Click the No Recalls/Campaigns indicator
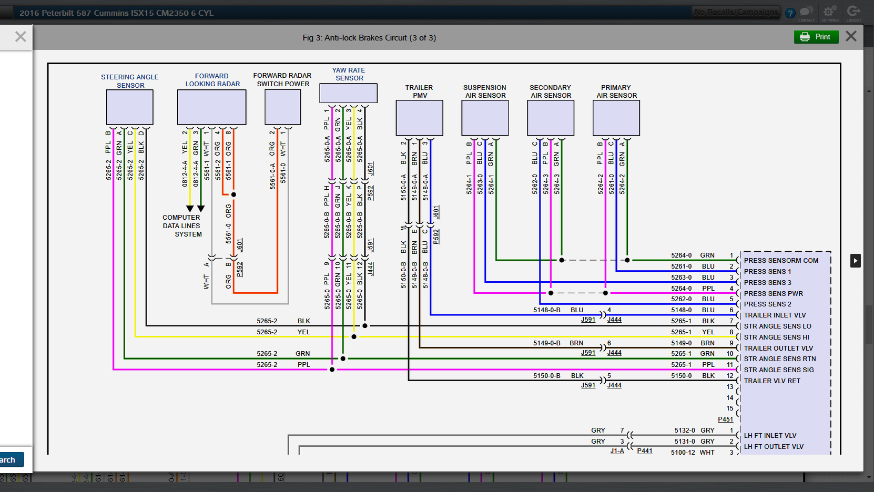Viewport: 874px width, 492px height. click(x=736, y=12)
